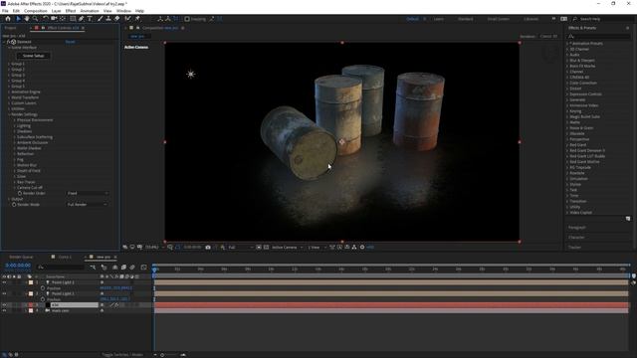Click the label color swatch of e3d layer

point(31,305)
